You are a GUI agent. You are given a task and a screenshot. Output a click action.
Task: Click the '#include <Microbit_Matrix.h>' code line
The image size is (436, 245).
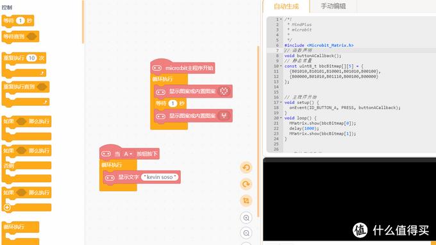(x=319, y=46)
